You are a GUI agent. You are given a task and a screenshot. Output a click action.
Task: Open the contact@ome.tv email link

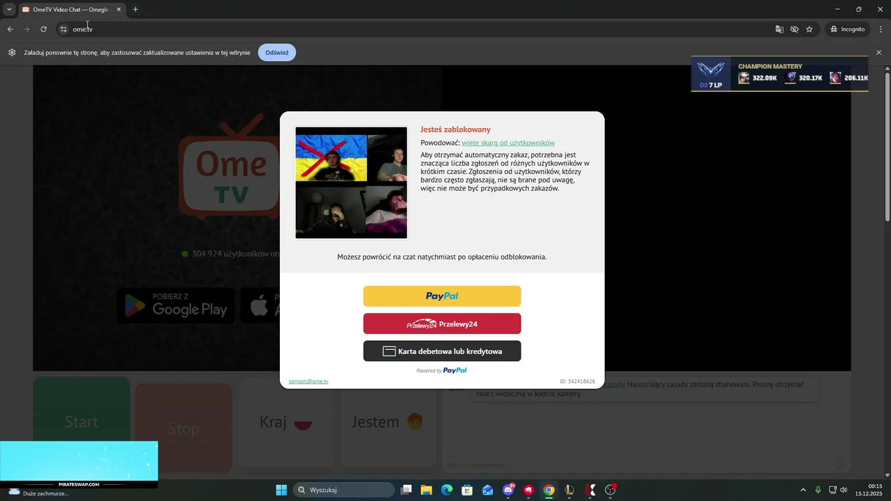[308, 381]
